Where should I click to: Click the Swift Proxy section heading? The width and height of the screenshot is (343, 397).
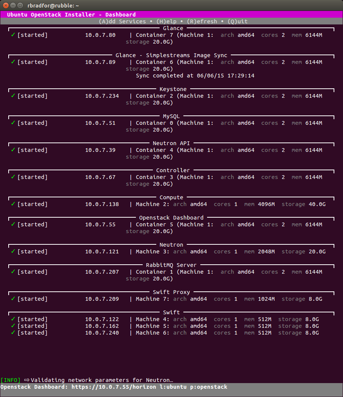click(171, 292)
